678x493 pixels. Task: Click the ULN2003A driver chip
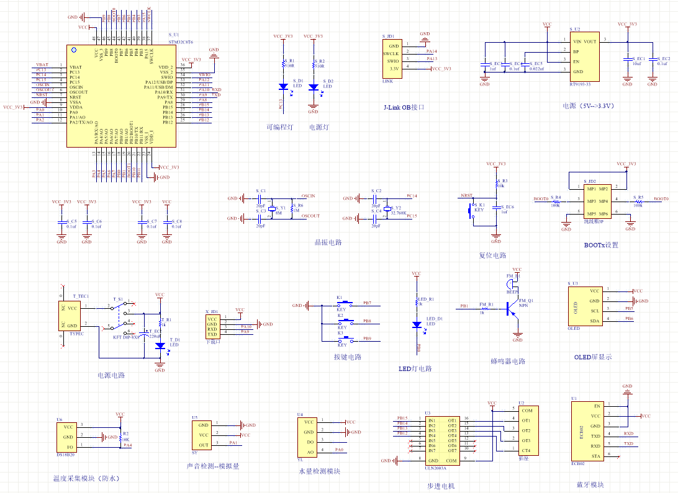tap(442, 441)
